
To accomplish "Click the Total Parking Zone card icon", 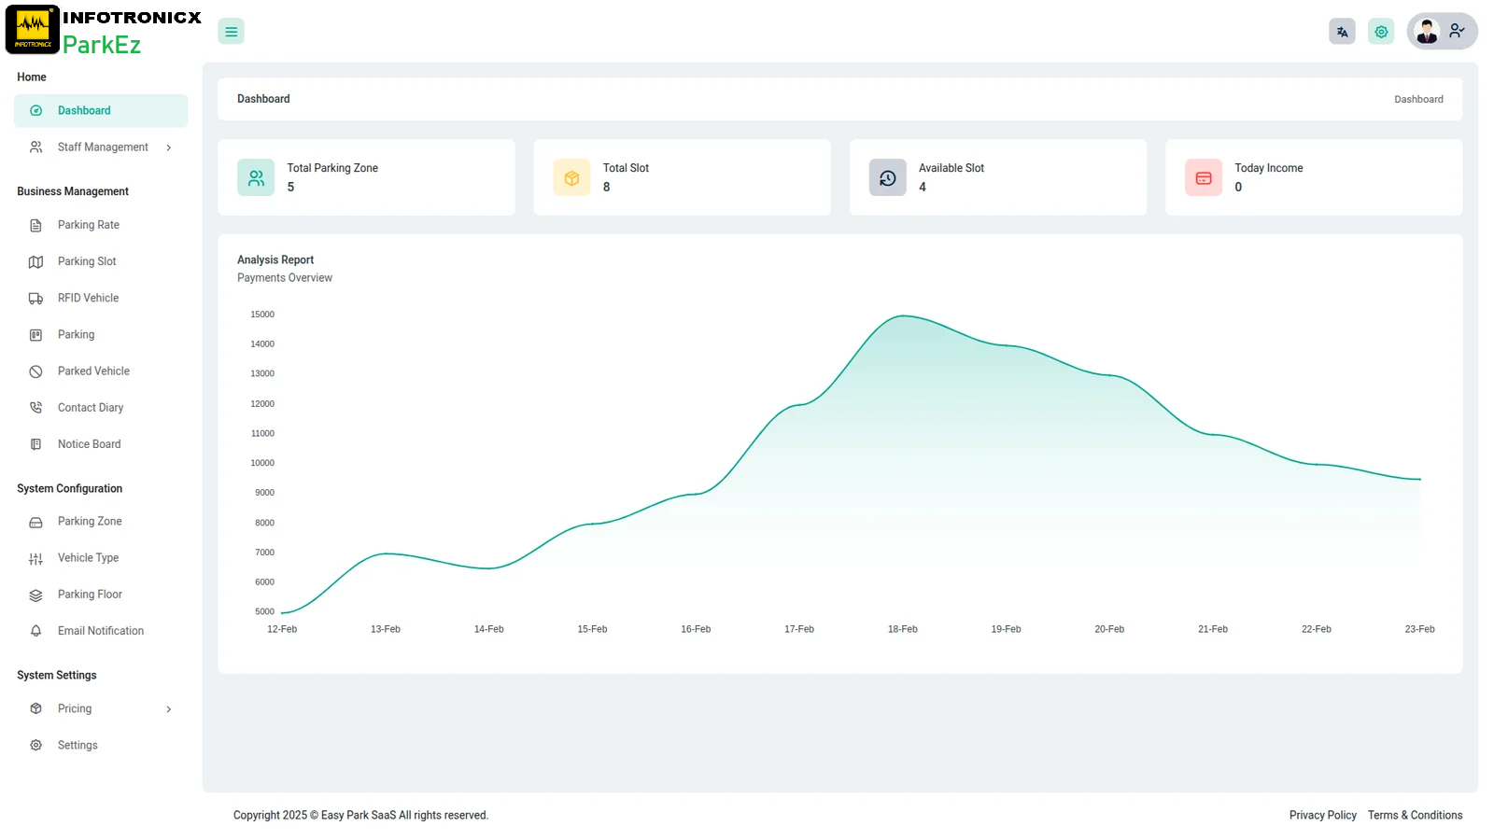I will 256,177.
